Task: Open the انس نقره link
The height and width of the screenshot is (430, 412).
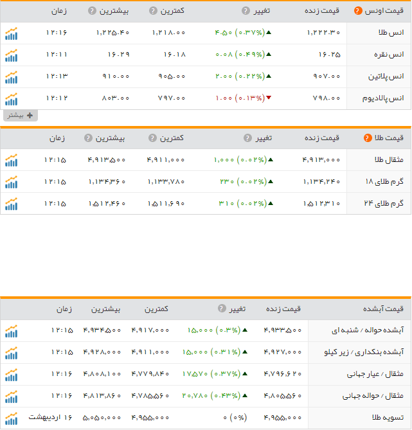Action: tap(389, 55)
